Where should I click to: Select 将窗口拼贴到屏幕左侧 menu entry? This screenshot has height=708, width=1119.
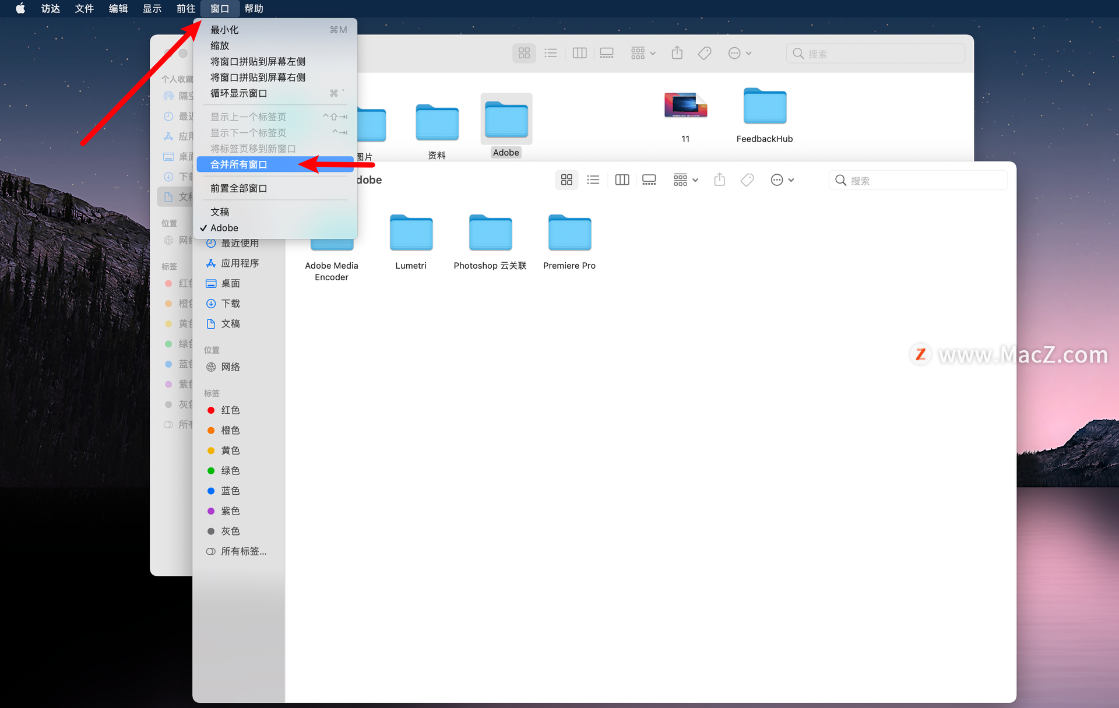275,61
